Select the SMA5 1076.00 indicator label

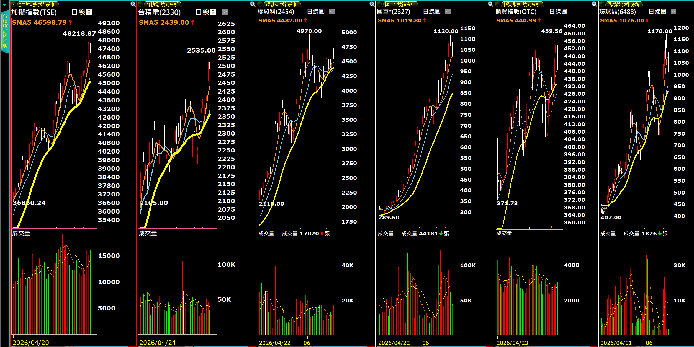[x=624, y=20]
